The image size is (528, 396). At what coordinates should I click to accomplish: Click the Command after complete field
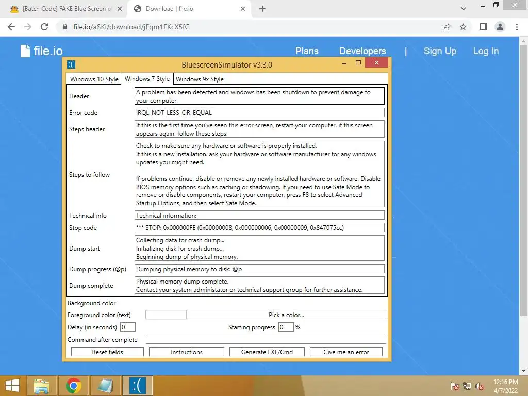click(266, 339)
